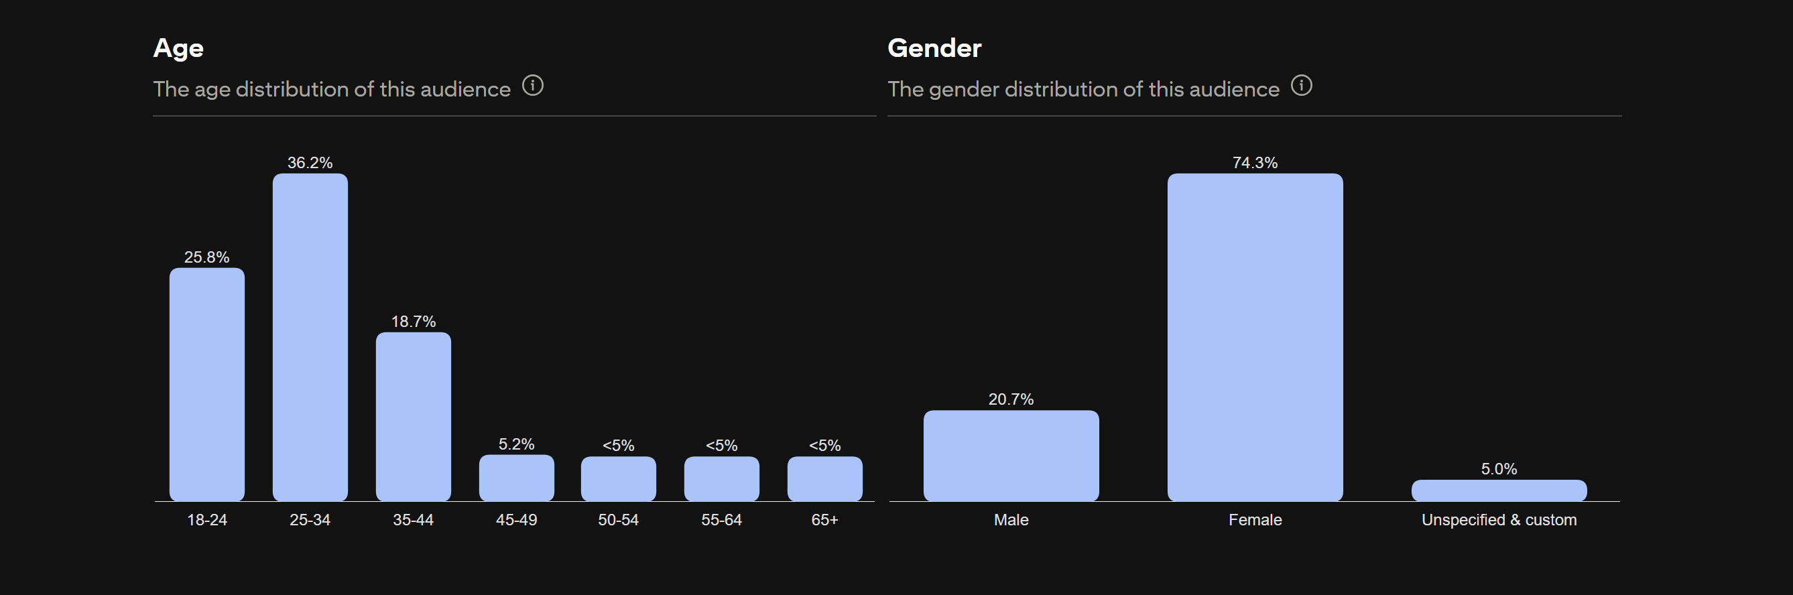Image resolution: width=1793 pixels, height=595 pixels.
Task: Click the 18-24 axis label
Action: (x=206, y=520)
